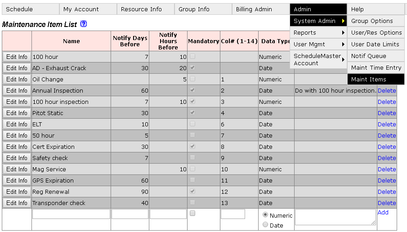This screenshot has width=407, height=232.
Task: Choose Maint Time Entry from submenu
Action: point(376,67)
